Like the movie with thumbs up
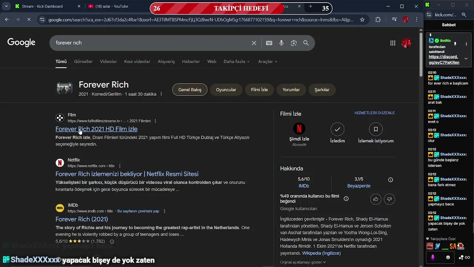This screenshot has width=474, height=267. pos(376,199)
